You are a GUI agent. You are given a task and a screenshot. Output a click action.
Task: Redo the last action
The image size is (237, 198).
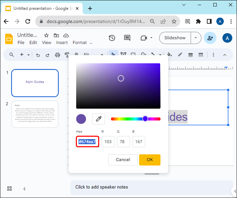(47, 55)
